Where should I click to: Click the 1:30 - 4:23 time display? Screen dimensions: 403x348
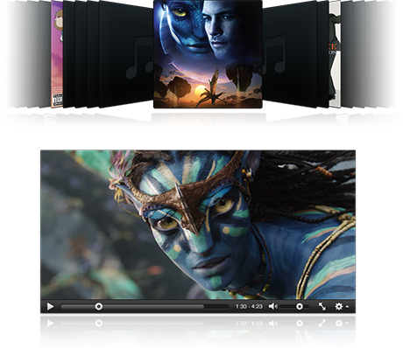(x=249, y=307)
